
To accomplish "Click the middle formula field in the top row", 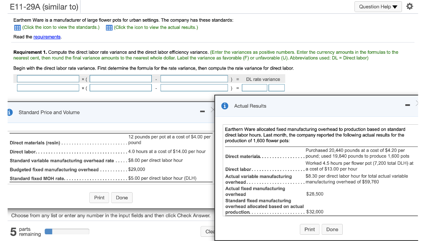I will click(x=121, y=79).
